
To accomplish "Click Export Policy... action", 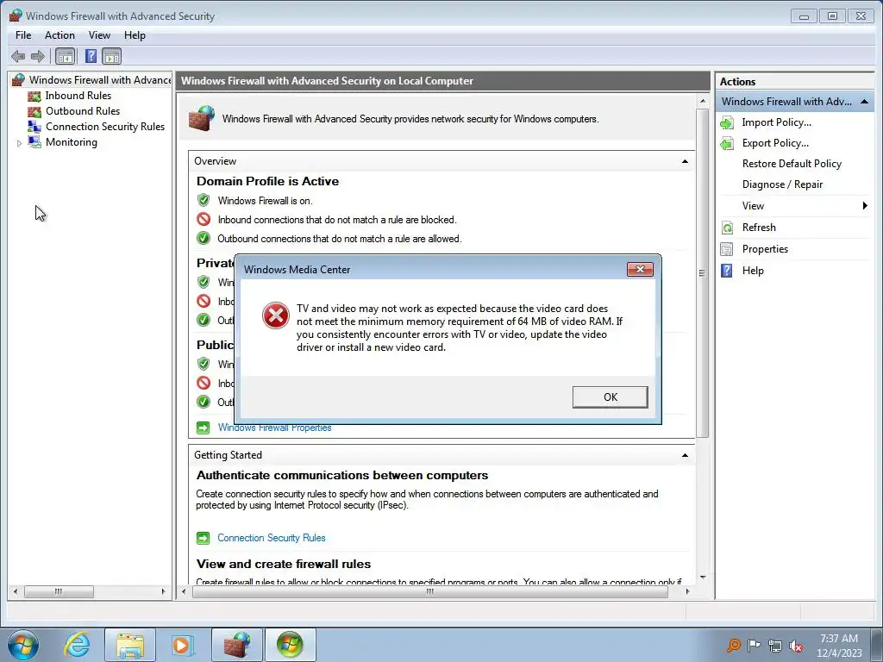I will coord(775,143).
